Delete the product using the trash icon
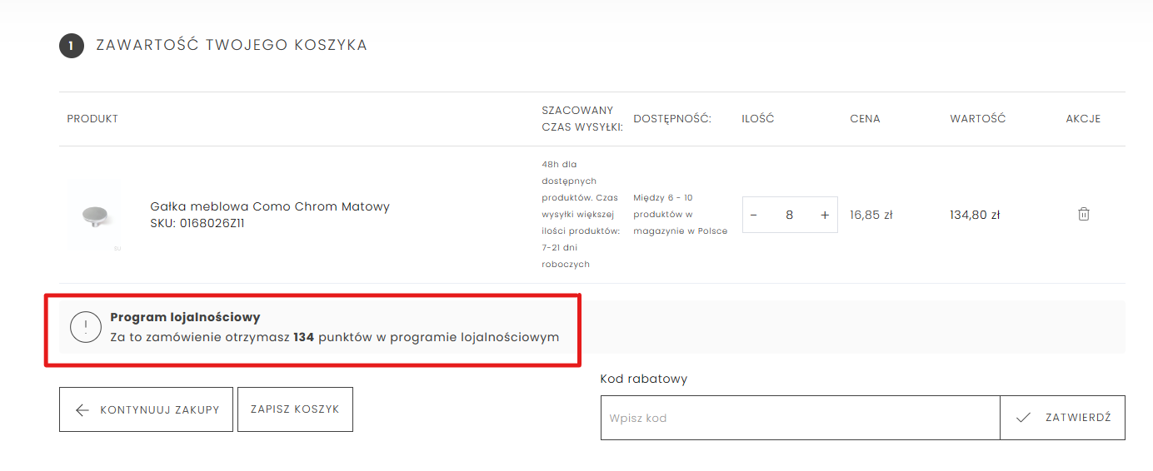 tap(1083, 214)
